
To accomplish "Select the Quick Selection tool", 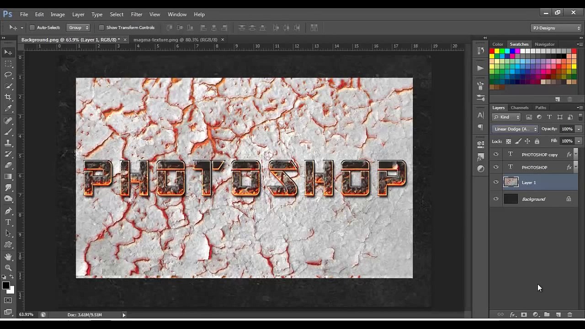I will (8, 86).
